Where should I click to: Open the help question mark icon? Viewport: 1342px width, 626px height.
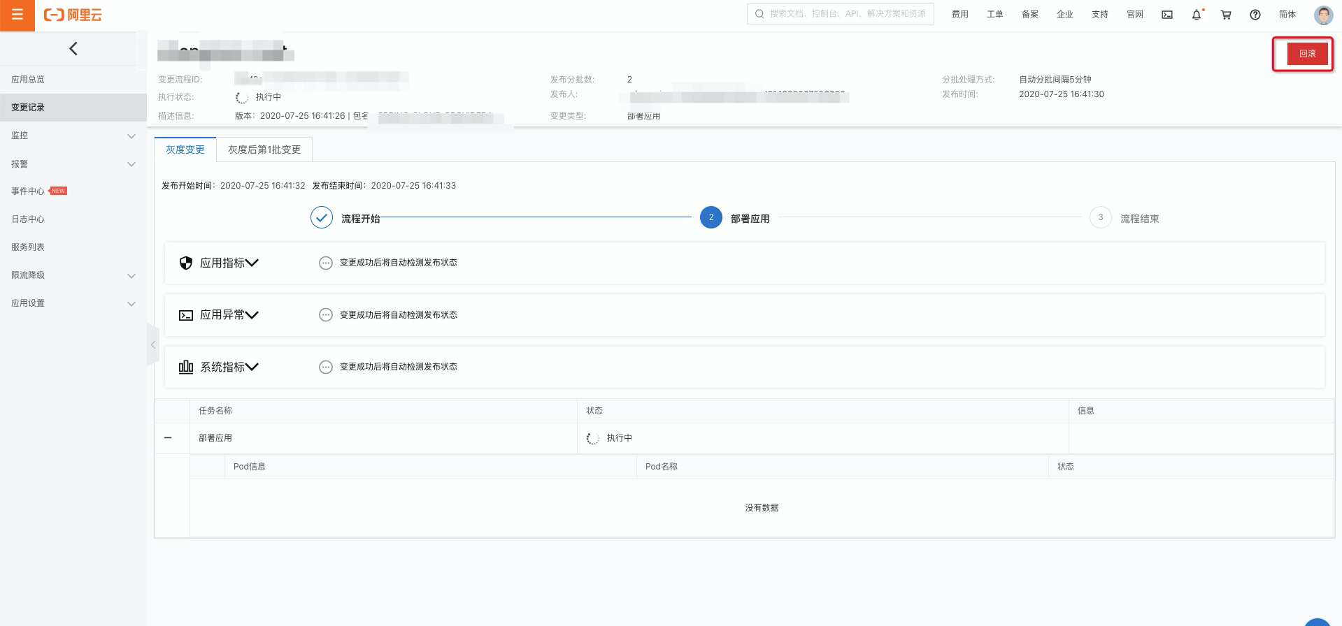[1255, 15]
